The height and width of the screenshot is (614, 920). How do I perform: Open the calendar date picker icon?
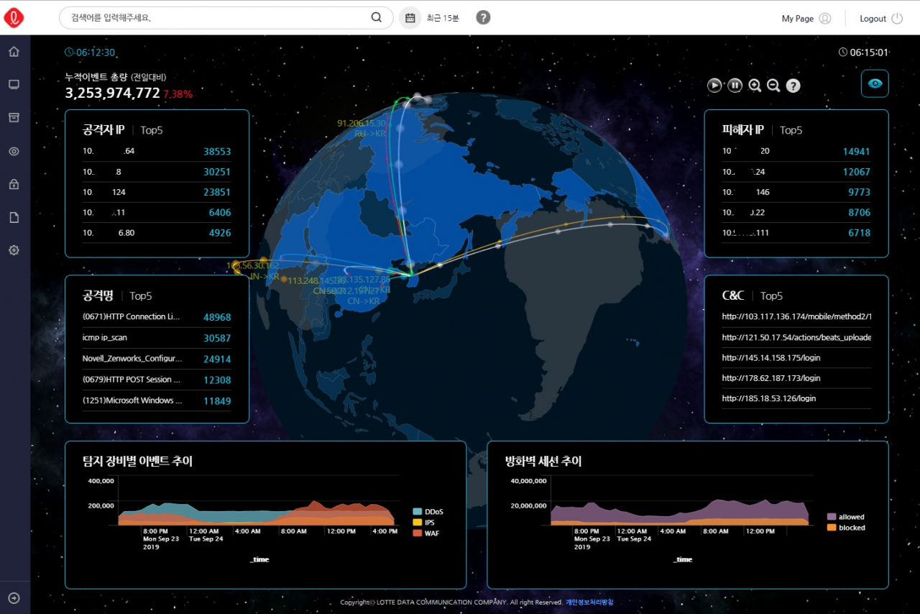[x=410, y=18]
